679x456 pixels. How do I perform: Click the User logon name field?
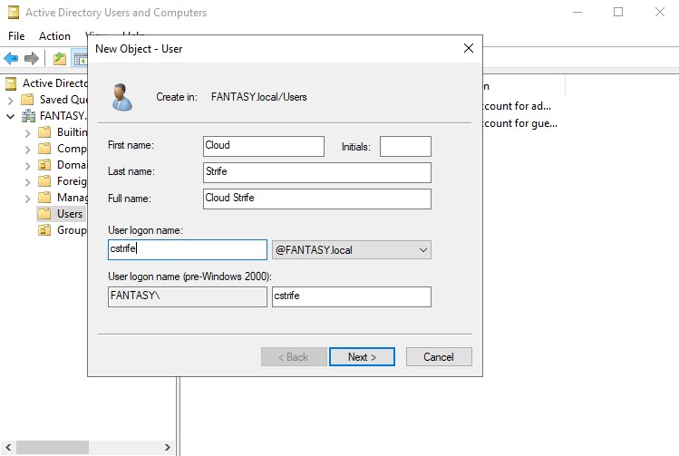(x=188, y=250)
